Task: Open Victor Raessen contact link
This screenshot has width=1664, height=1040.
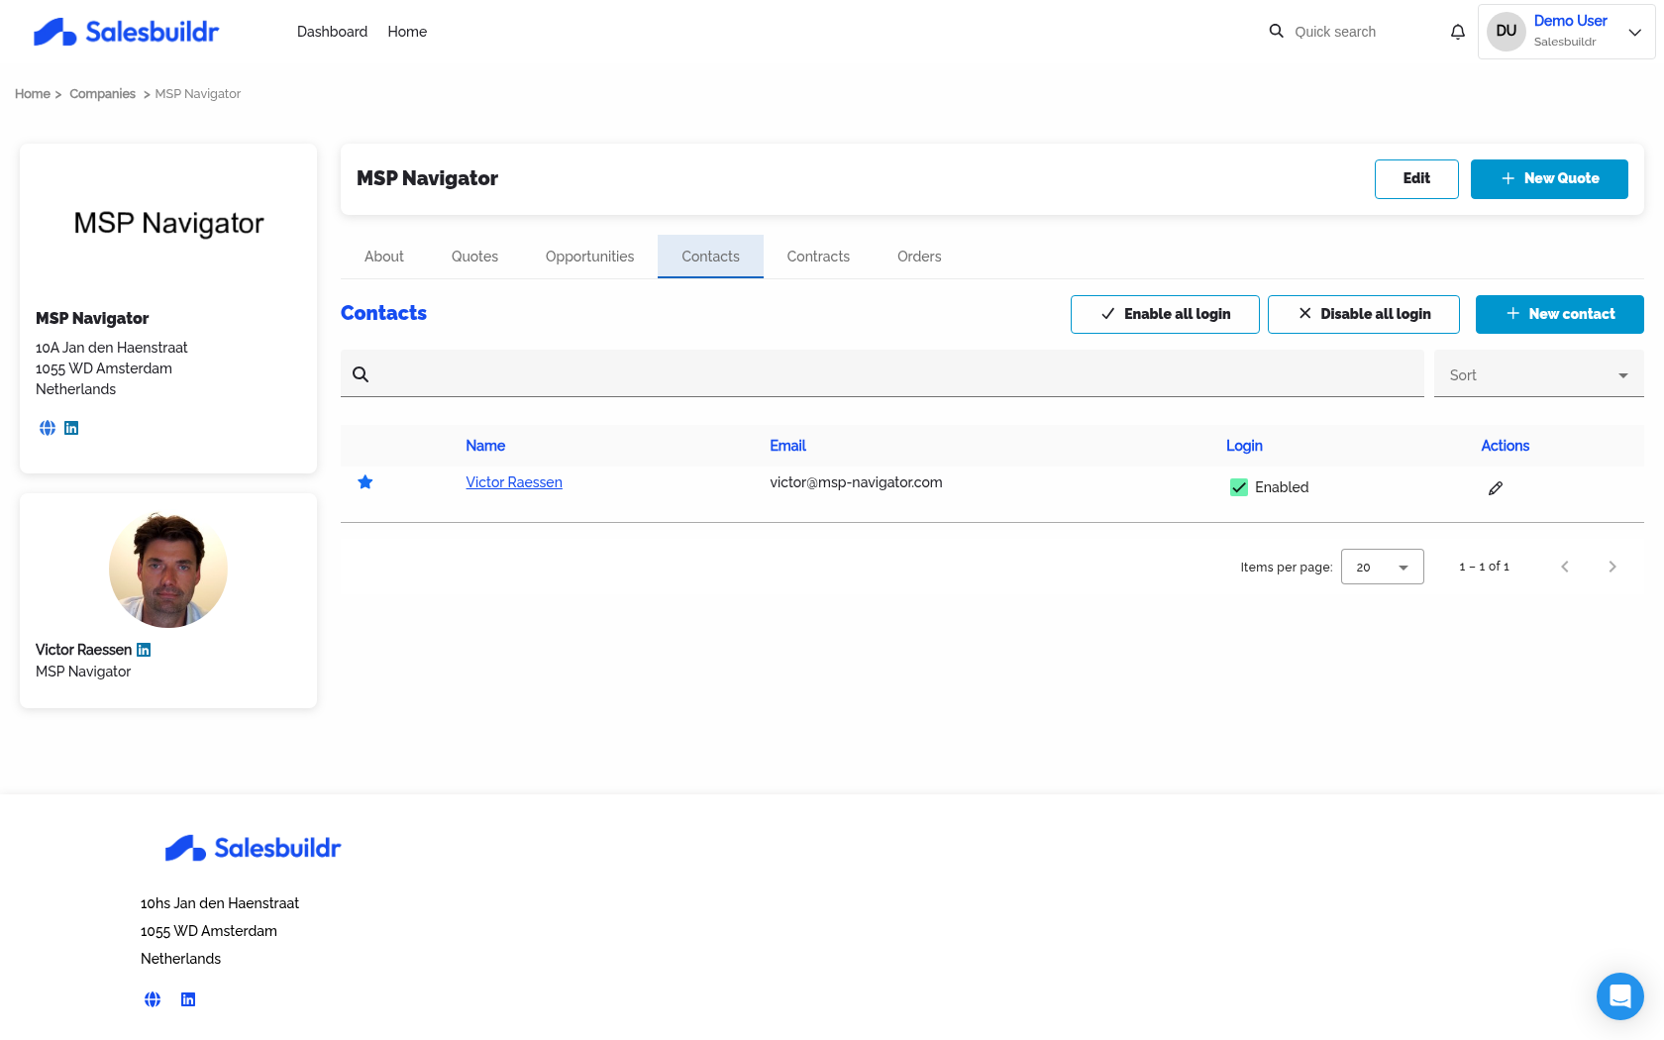Action: pyautogui.click(x=514, y=482)
